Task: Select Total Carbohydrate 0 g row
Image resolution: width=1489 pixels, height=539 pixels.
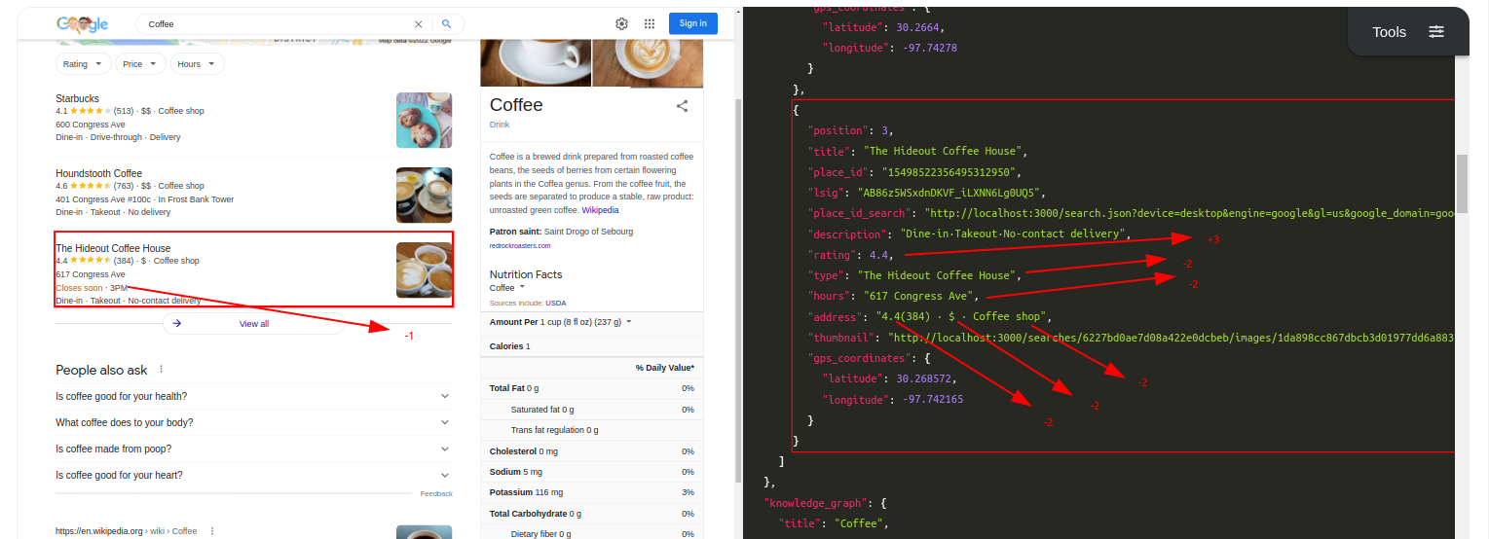Action: coord(592,514)
